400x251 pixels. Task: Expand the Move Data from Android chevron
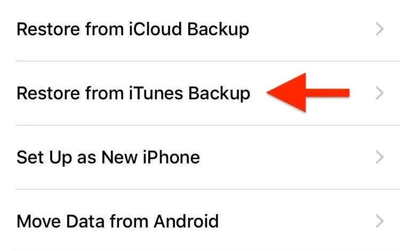(380, 222)
